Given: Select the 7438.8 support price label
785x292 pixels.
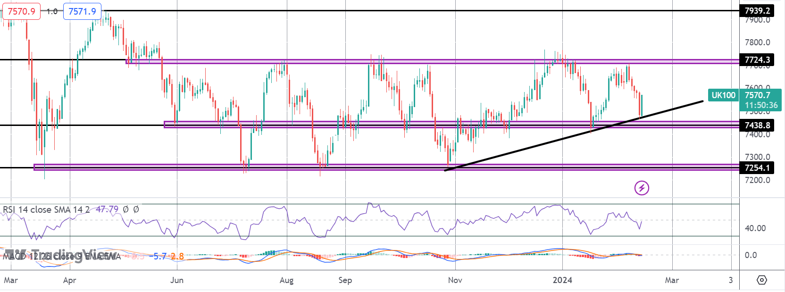Looking at the screenshot, I should pyautogui.click(x=758, y=125).
